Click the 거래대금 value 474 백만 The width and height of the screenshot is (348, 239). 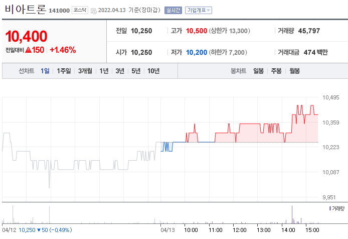tap(315, 52)
